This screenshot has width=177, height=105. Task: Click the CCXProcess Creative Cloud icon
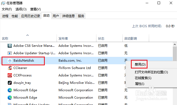point(10,75)
